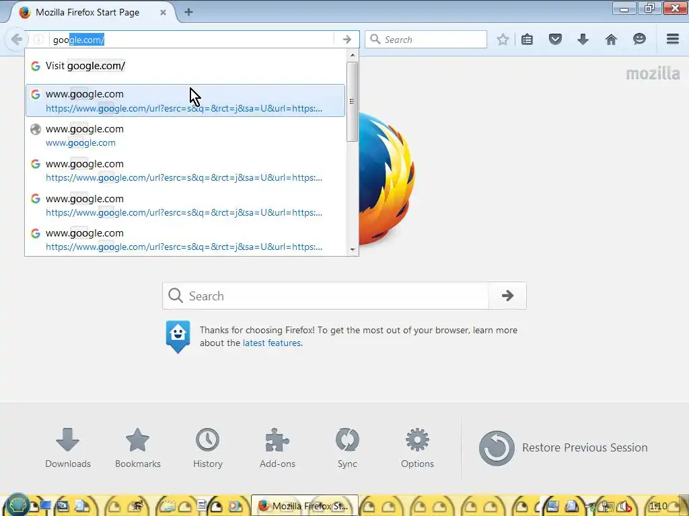Click the suggestion list scroll down arrow
This screenshot has height=516, width=689.
(353, 250)
